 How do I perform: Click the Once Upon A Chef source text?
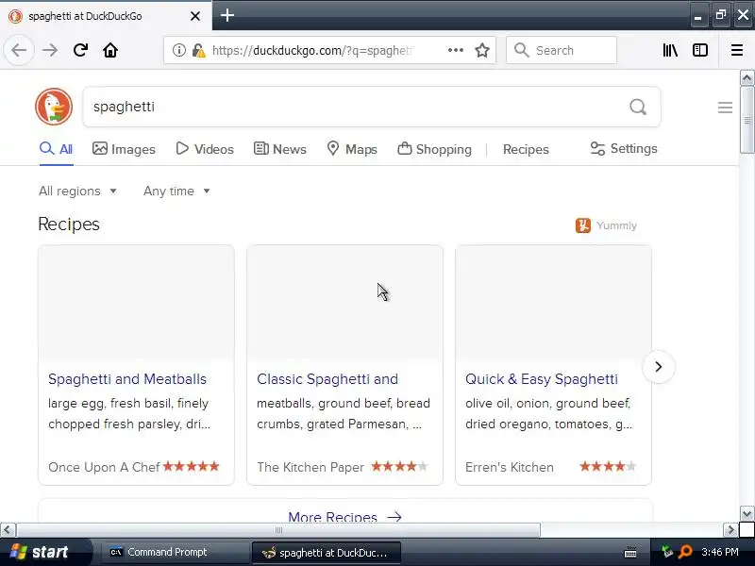[104, 467]
